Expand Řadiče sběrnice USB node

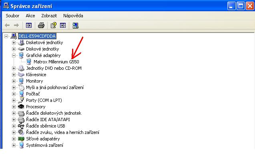(14, 126)
